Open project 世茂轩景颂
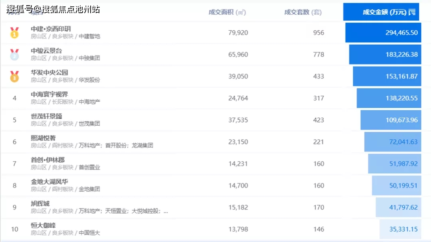 pos(46,116)
